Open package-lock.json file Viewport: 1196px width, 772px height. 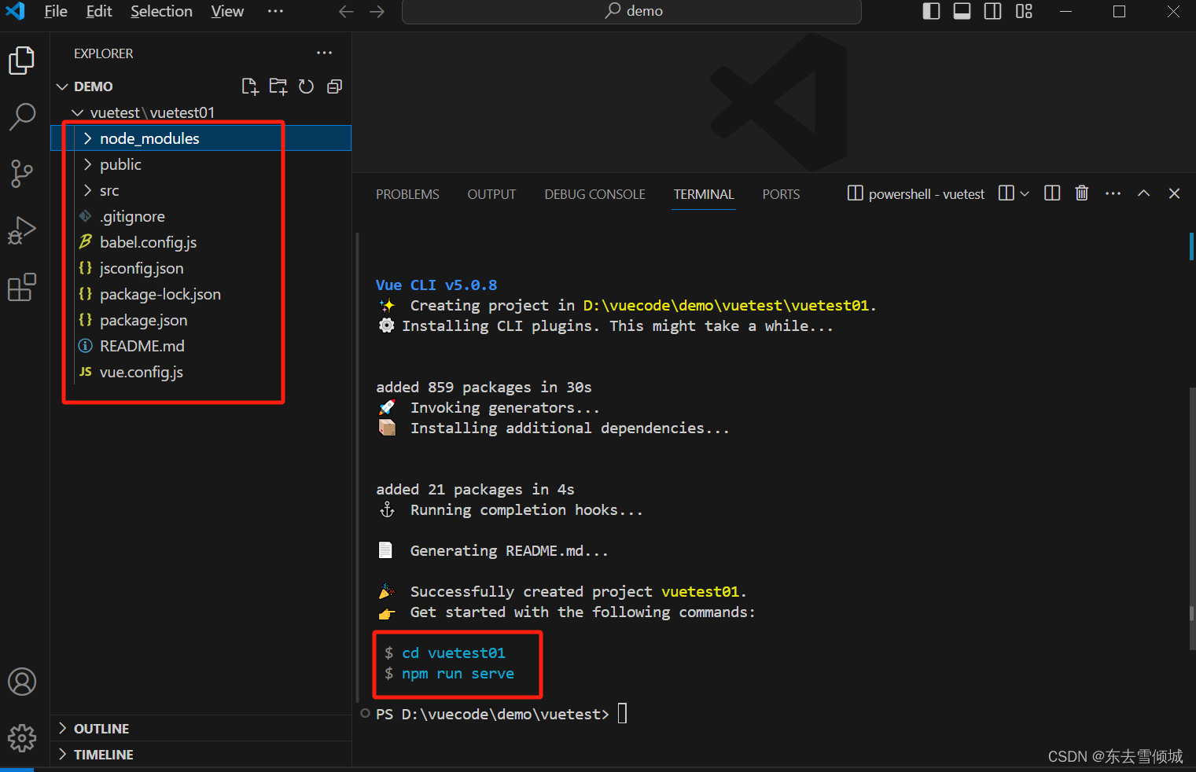coord(201,294)
